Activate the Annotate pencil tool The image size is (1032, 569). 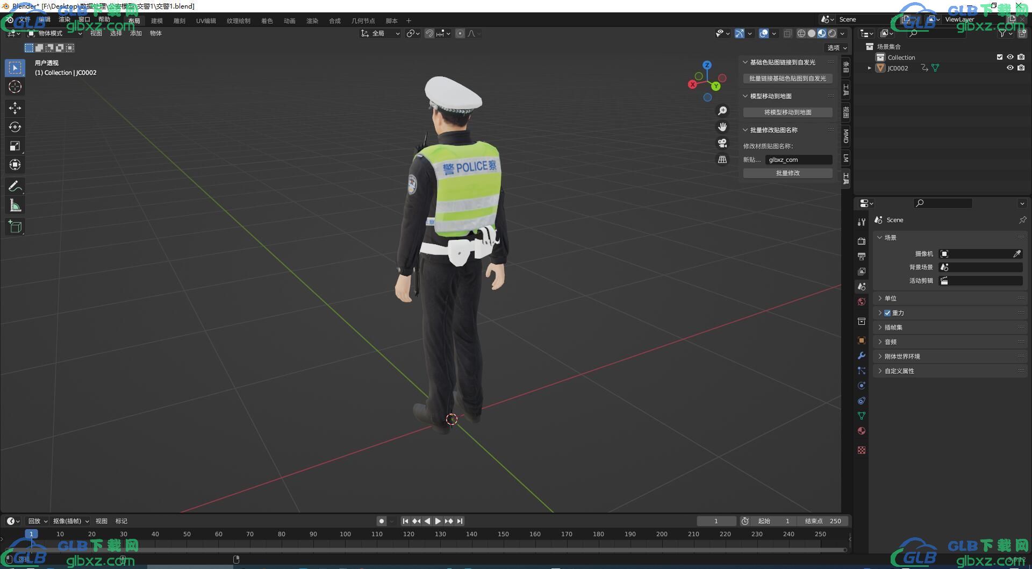point(15,187)
